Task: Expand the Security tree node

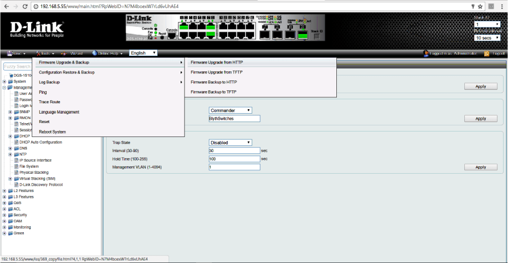Action: [x=4, y=215]
